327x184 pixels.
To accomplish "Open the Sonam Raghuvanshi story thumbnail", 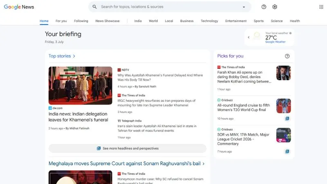I will [x=80, y=177].
